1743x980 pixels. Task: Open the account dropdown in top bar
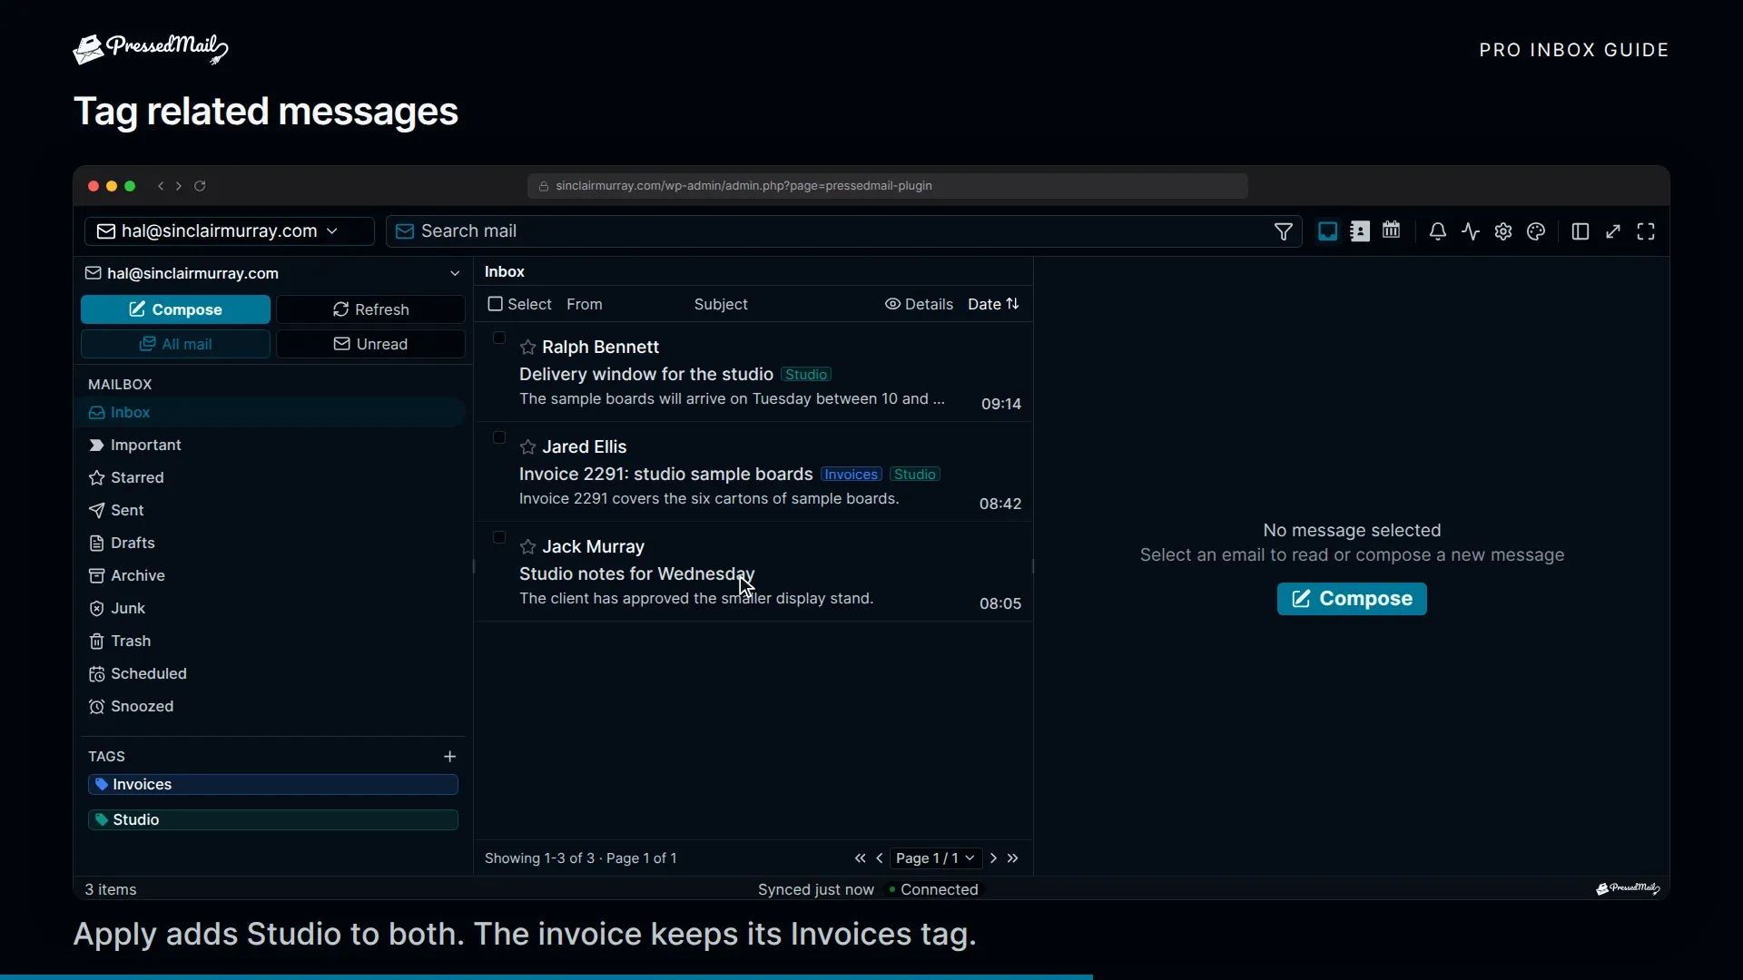pyautogui.click(x=229, y=230)
